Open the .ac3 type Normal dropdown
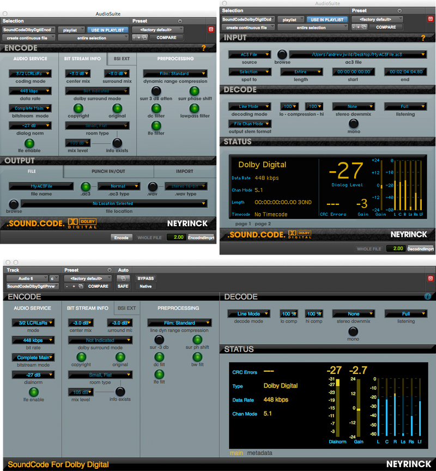436x471 pixels. pyautogui.click(x=119, y=186)
